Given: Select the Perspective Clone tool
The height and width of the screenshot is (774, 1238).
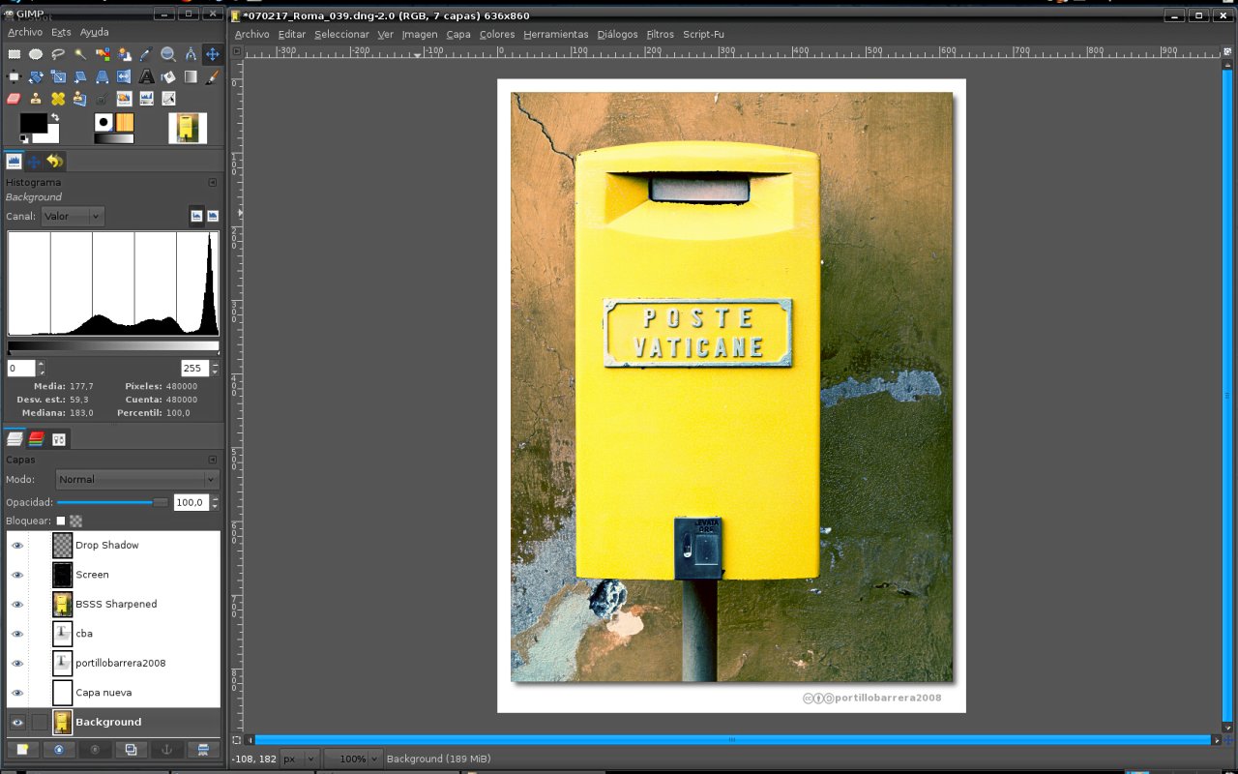Looking at the screenshot, I should click(x=80, y=99).
